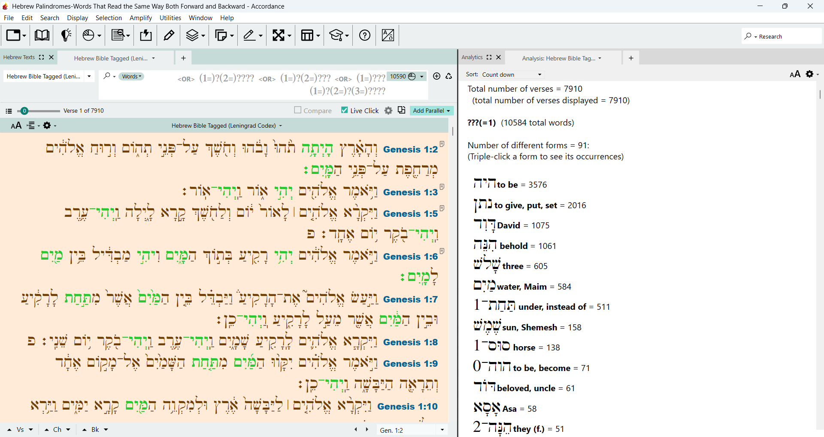Viewport: 824px width, 437px height.
Task: Open the Amplify menu
Action: 141,18
